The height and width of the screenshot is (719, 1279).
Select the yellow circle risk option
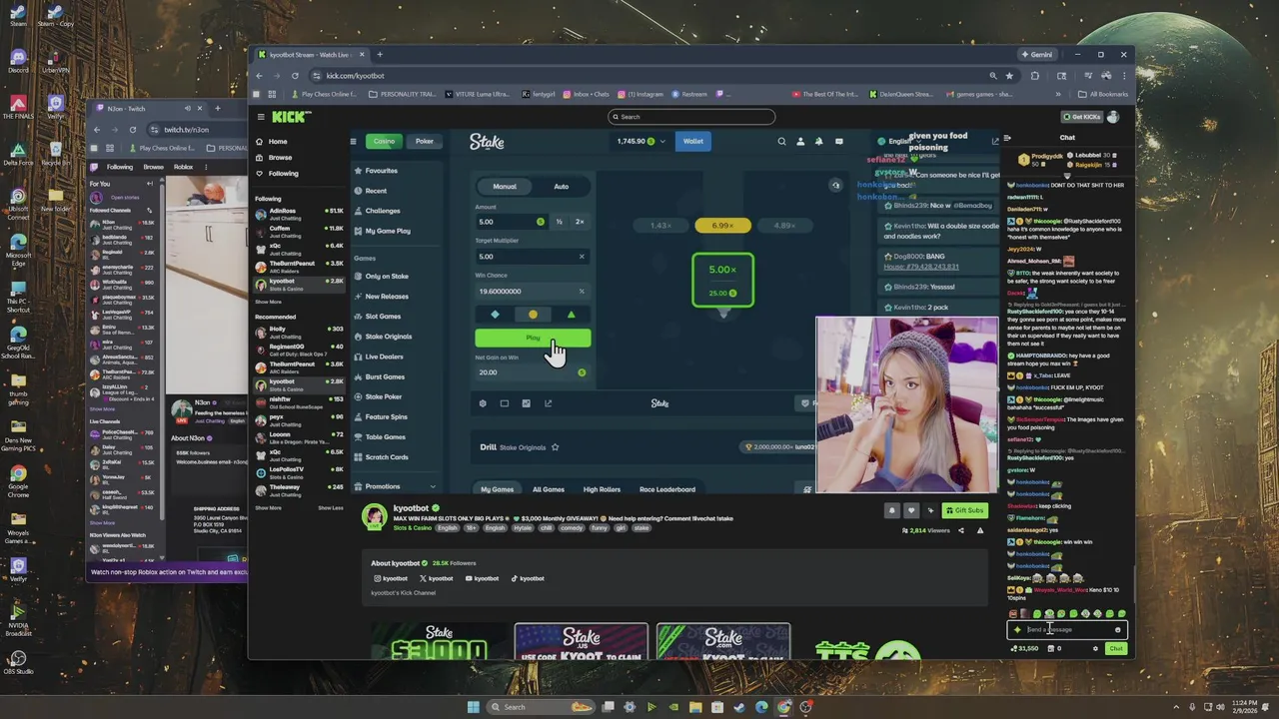533,315
